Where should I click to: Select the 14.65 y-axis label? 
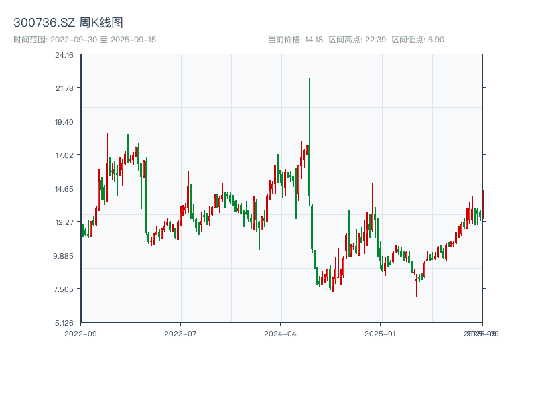pos(64,189)
